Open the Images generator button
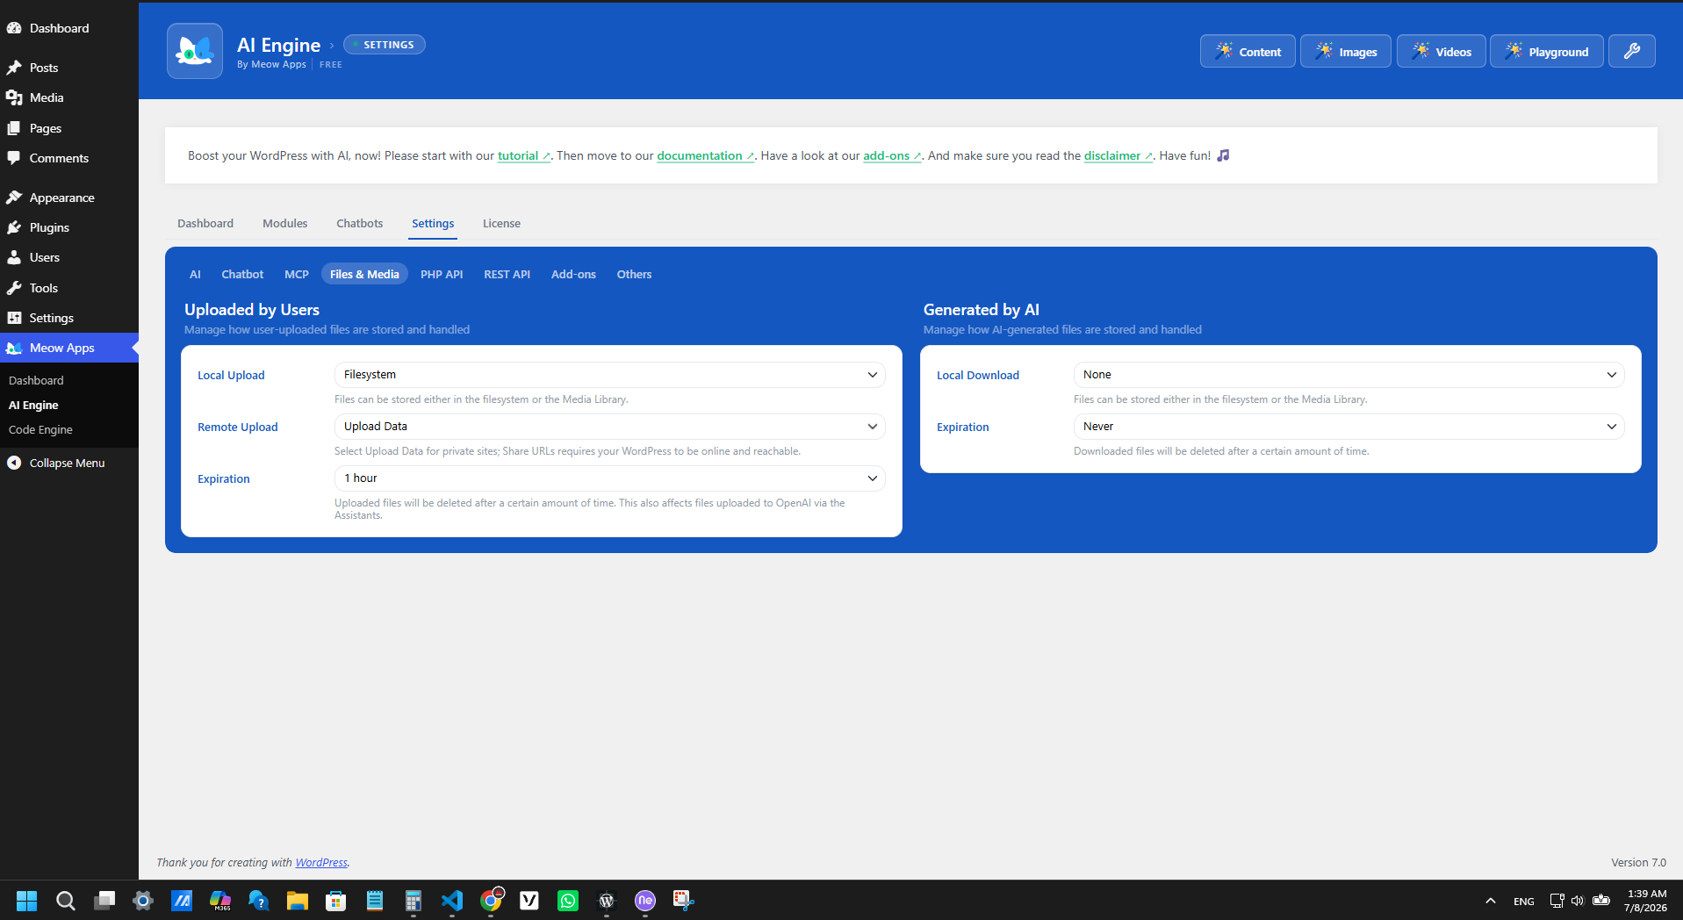 tap(1346, 51)
